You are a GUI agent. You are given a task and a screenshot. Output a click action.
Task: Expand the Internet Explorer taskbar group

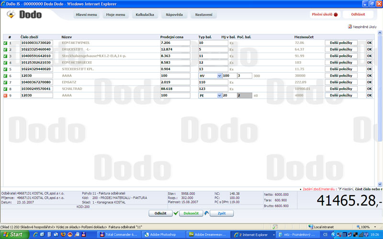[x=274, y=235]
